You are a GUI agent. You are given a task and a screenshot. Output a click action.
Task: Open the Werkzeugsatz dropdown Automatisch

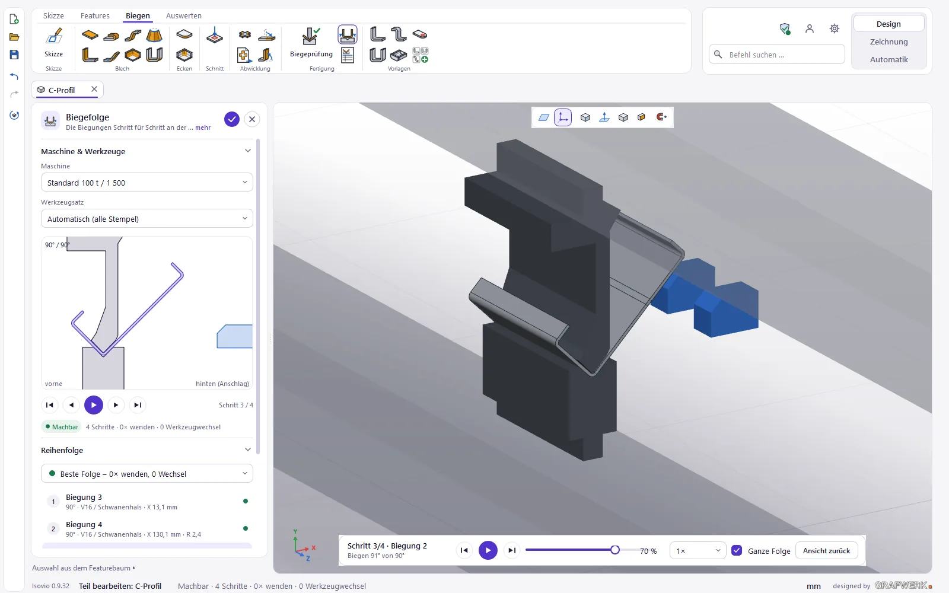pos(147,219)
